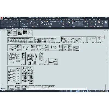The height and width of the screenshot is (109, 109).
Task: Select the Line drawing tool
Action: pos(2,22)
